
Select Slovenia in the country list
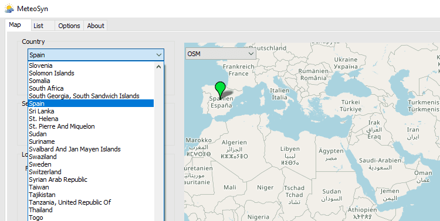point(91,65)
